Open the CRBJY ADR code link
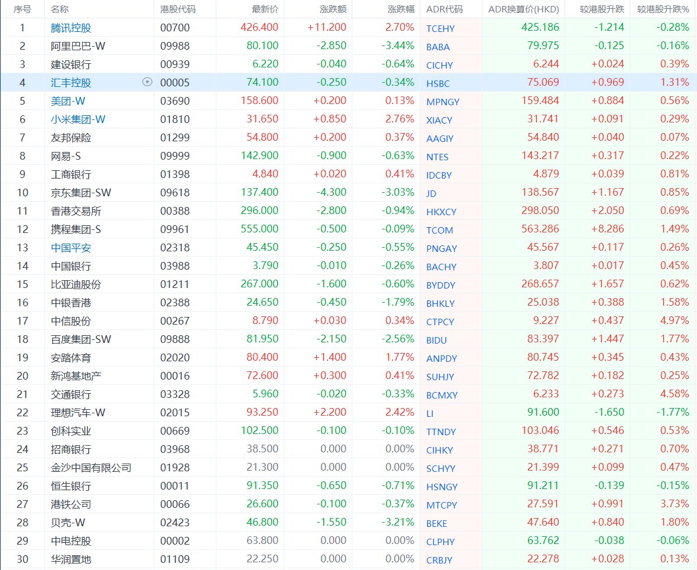This screenshot has width=697, height=570. tap(439, 561)
